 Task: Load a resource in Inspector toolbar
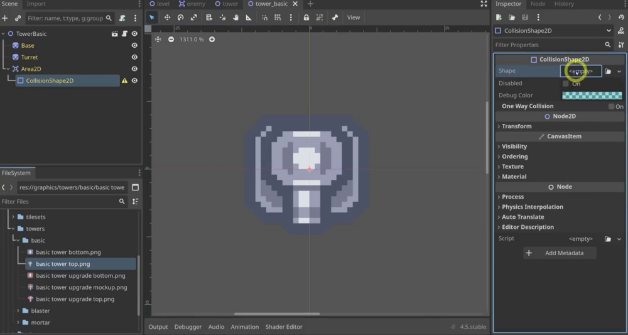[512, 18]
